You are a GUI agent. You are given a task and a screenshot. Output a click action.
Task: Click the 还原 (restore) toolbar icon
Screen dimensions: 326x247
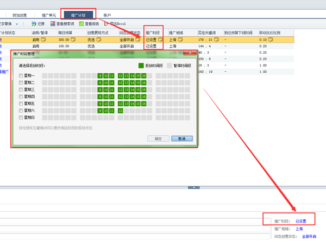pos(34,24)
